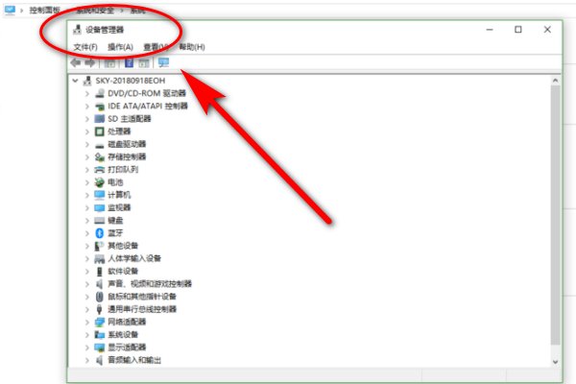Click the speaker icon for 音频输入和输出
Viewport: 576px width, 384px height.
coord(100,360)
